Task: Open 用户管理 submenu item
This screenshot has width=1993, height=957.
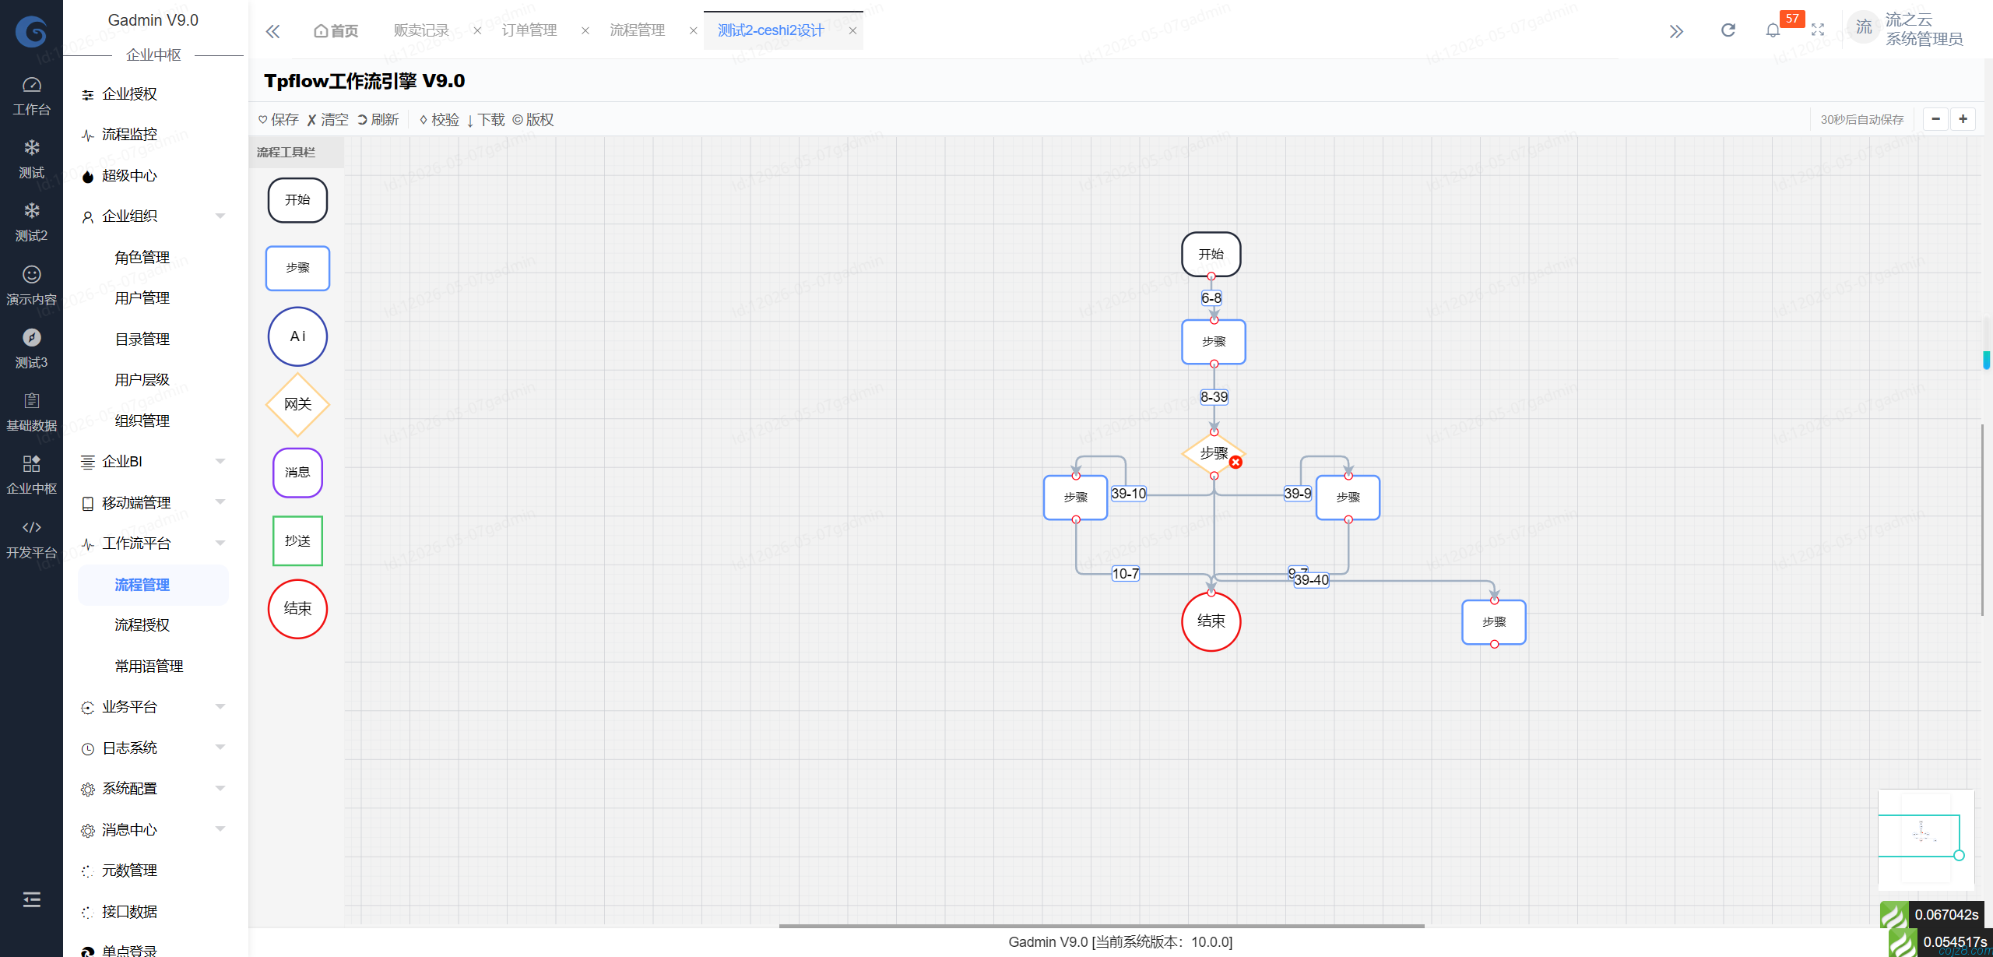Action: [x=142, y=298]
